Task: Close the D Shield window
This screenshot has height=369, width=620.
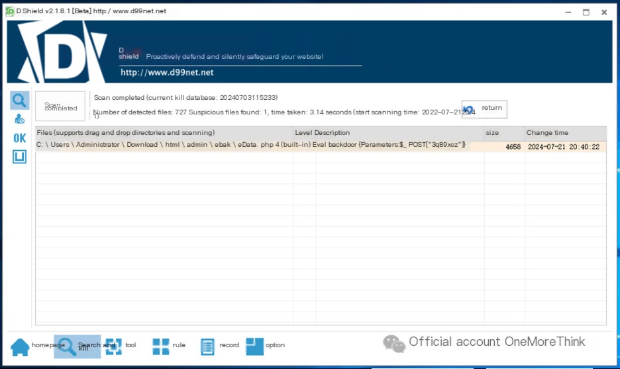Action: coord(604,13)
